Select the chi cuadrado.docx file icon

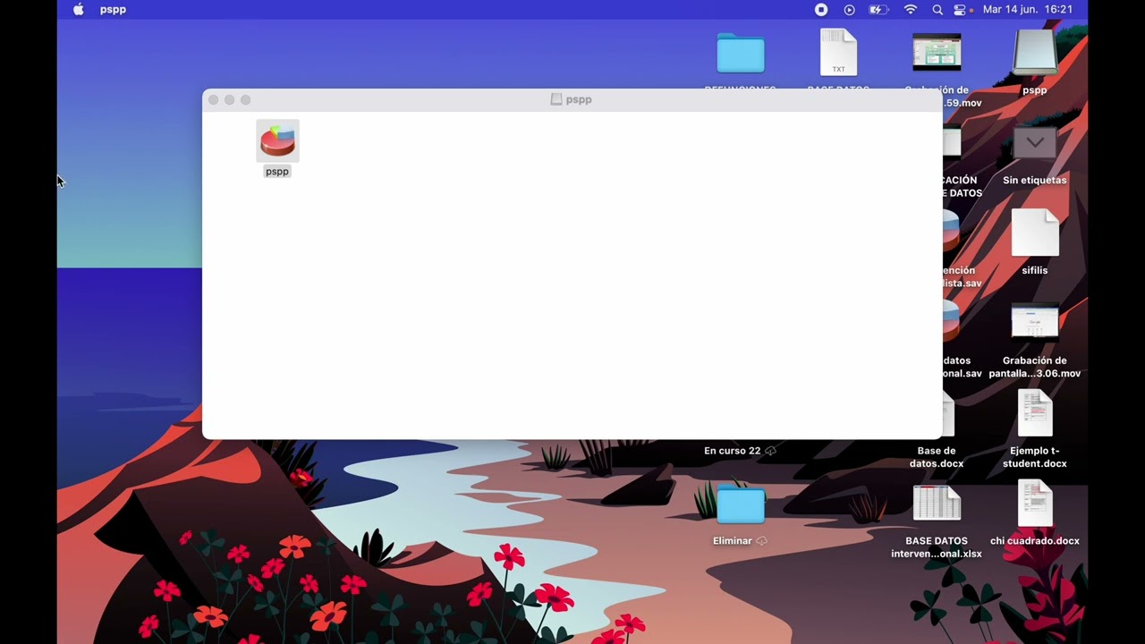pyautogui.click(x=1035, y=504)
